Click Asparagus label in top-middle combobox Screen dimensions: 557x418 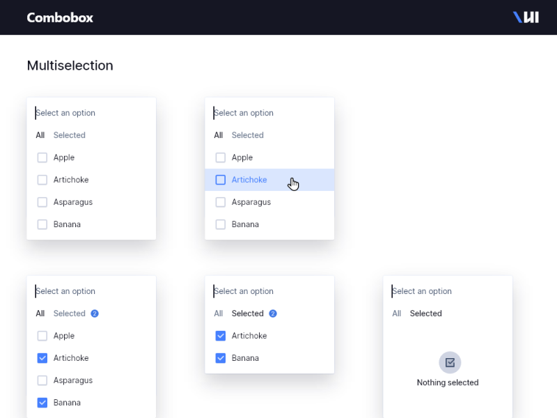251,202
